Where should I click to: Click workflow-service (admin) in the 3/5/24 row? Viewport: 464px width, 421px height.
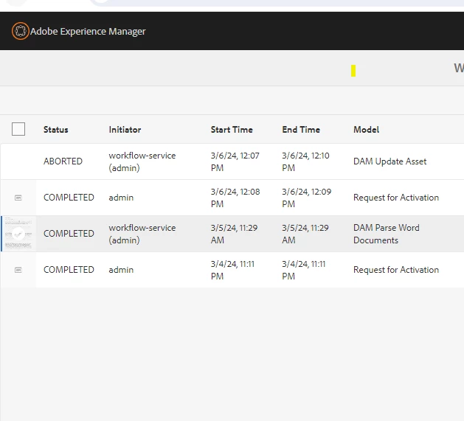142,234
